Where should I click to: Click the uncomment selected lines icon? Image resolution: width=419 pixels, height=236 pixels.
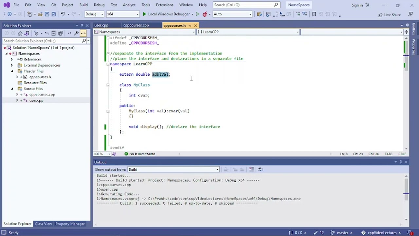click(304, 14)
